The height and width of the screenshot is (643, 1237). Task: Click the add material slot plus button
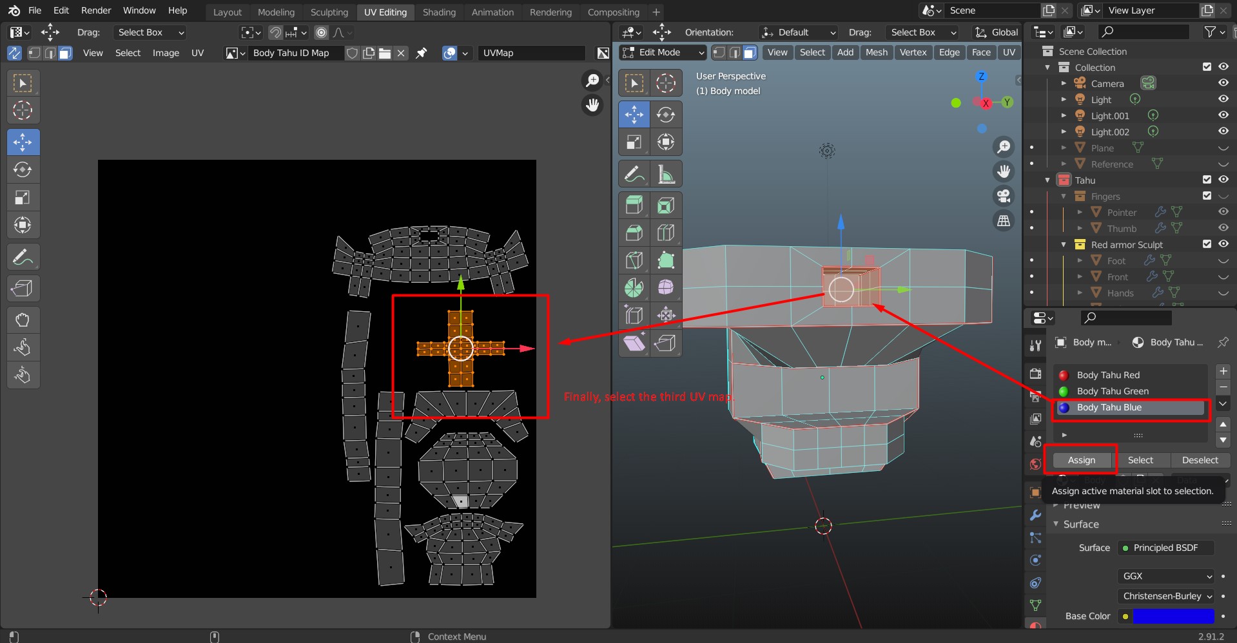tap(1223, 371)
